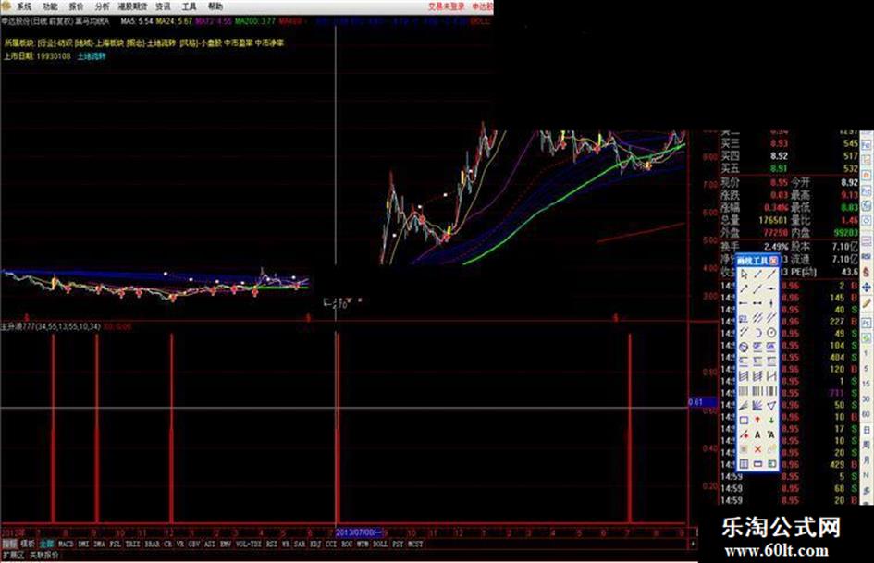874x563 pixels.
Task: Choose the price label tool
Action: click(x=745, y=317)
